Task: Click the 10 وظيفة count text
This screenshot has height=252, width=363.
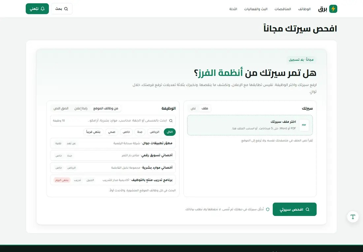Action: [x=59, y=121]
